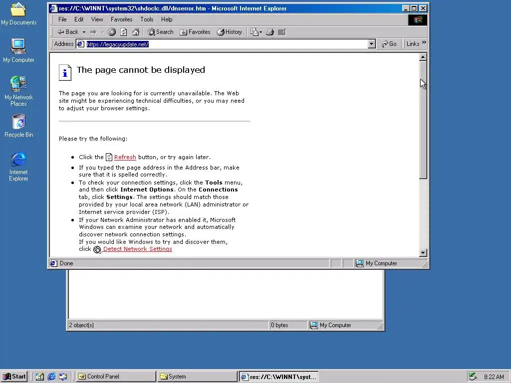
Task: Show the History pane
Action: pos(230,32)
